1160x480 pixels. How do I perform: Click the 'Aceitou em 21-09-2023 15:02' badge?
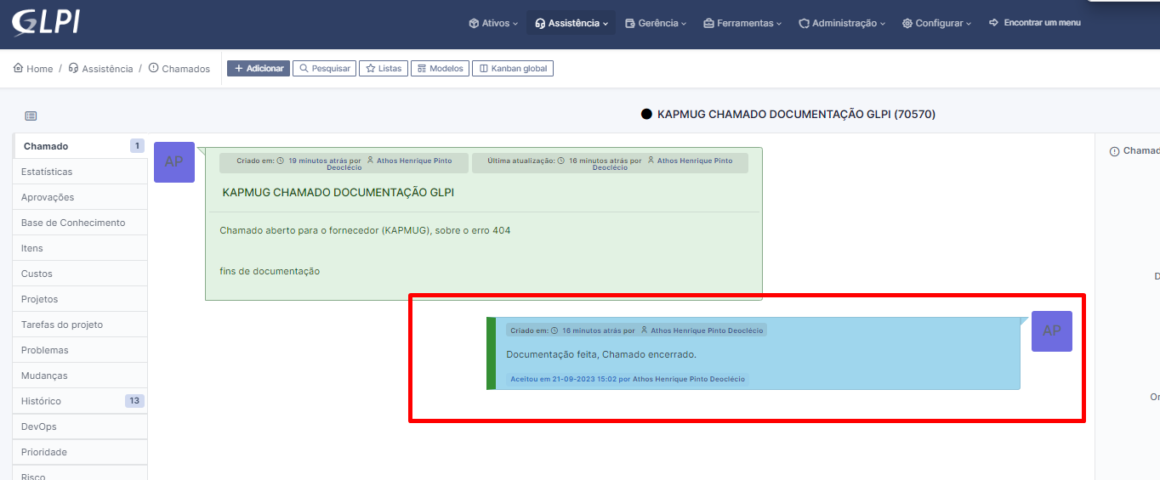627,379
